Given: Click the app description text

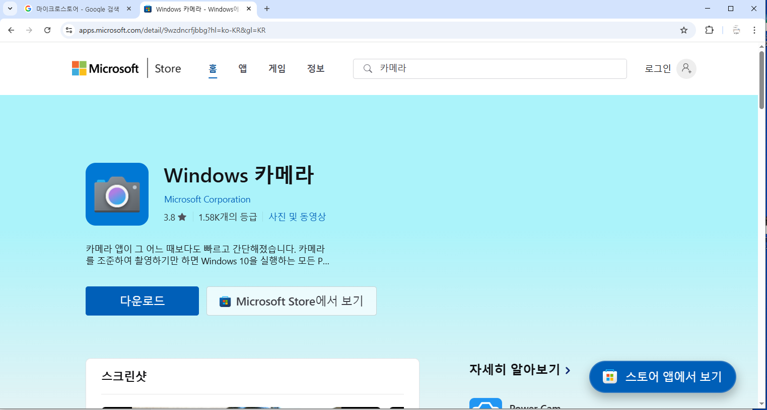Looking at the screenshot, I should click(207, 255).
